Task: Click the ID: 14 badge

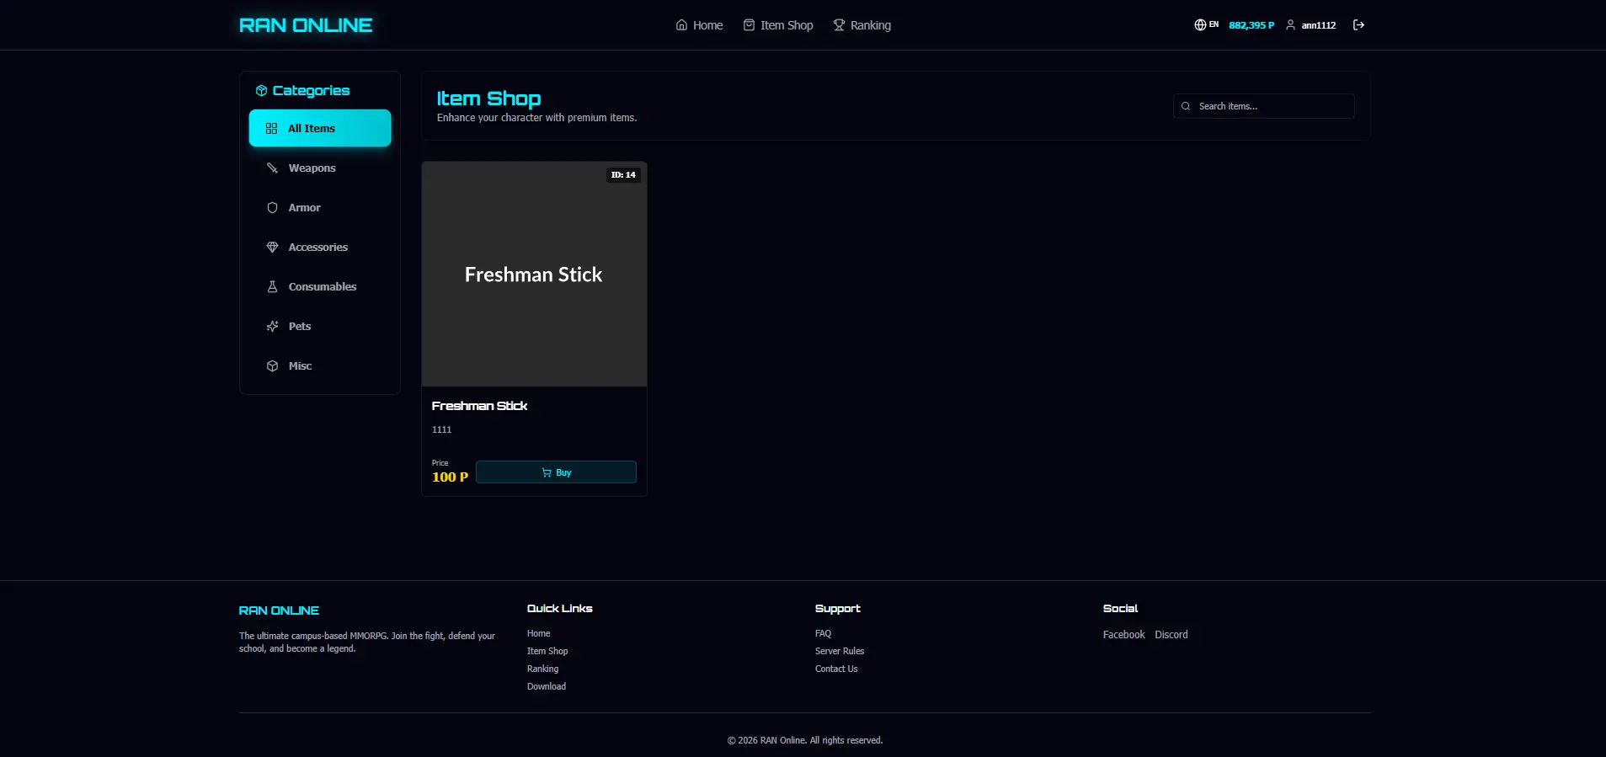Action: tap(623, 175)
